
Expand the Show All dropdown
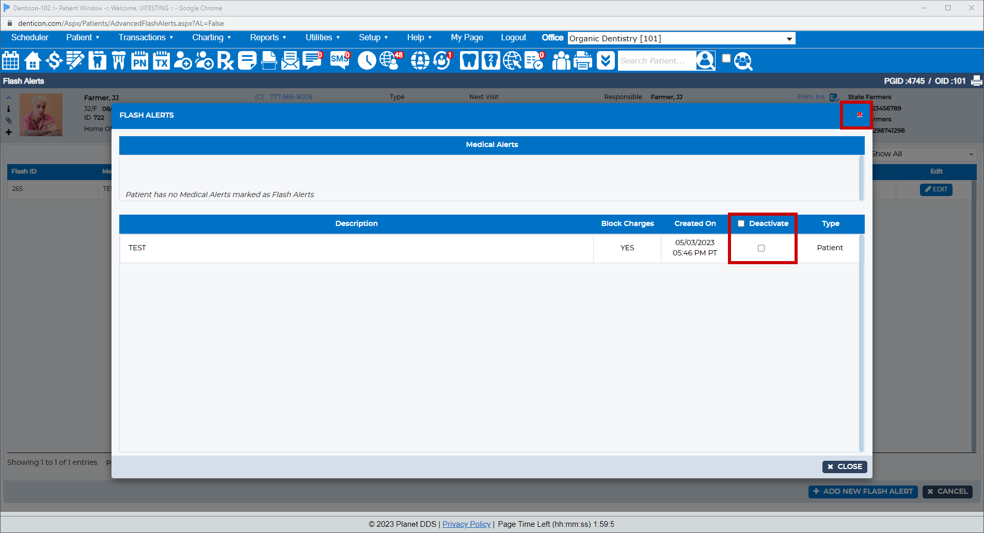click(x=923, y=153)
